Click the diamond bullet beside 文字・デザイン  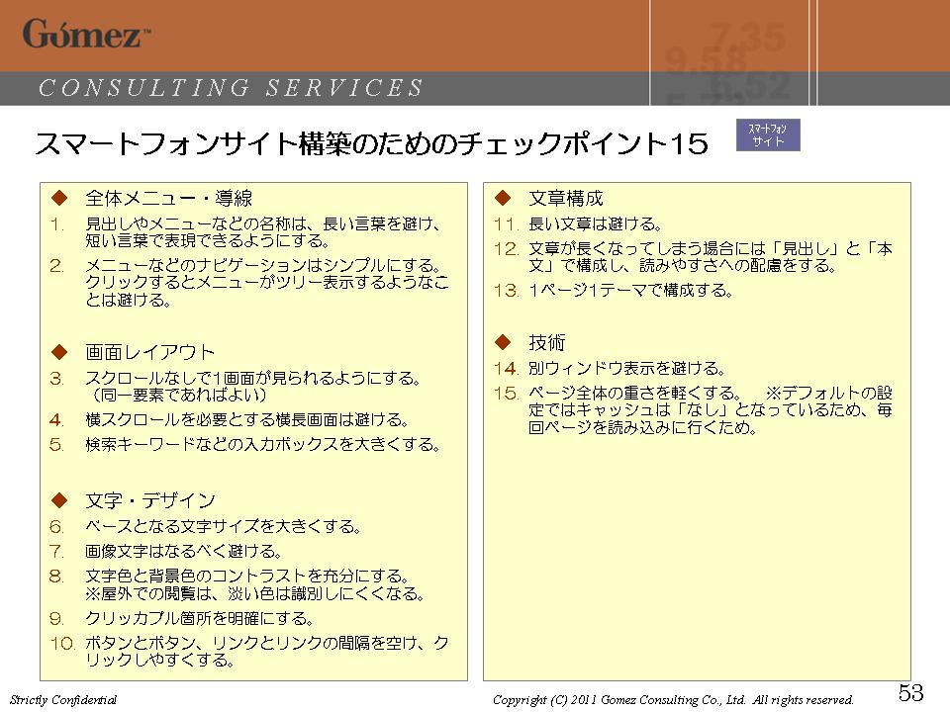pos(59,500)
